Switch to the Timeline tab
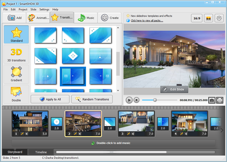227x162 pixels. click(x=41, y=152)
